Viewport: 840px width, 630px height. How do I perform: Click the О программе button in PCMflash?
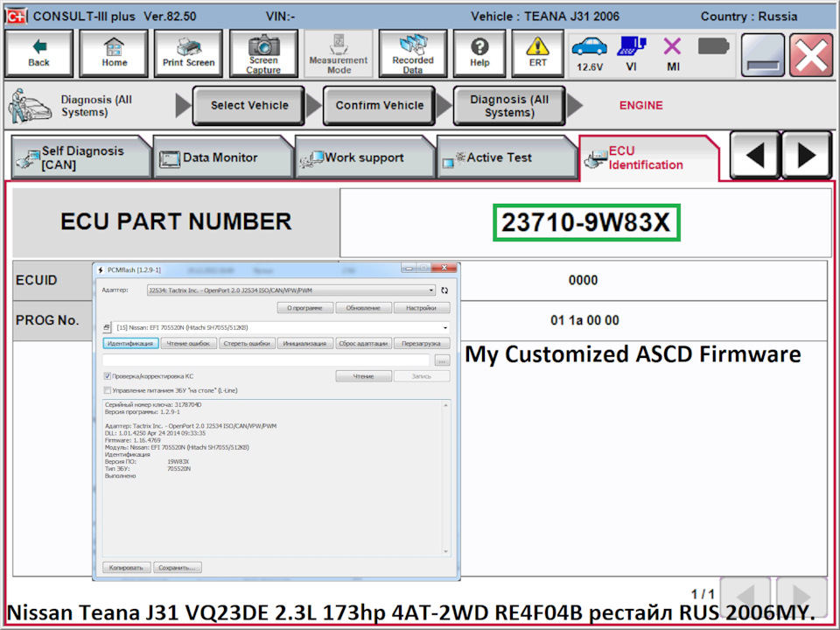pyautogui.click(x=304, y=308)
